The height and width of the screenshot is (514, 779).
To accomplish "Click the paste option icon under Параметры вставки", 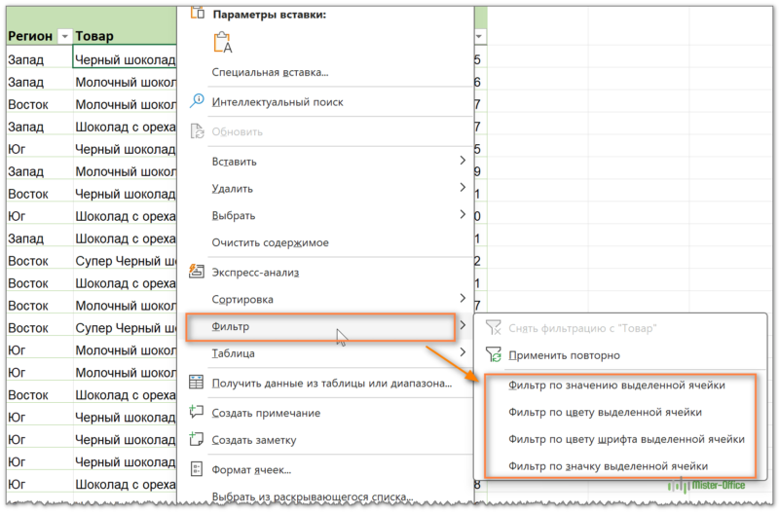I will (x=223, y=42).
